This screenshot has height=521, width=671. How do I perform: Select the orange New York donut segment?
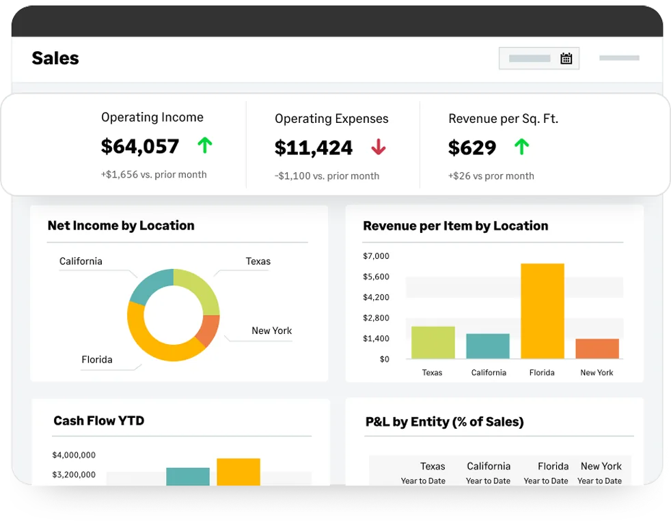[210, 330]
